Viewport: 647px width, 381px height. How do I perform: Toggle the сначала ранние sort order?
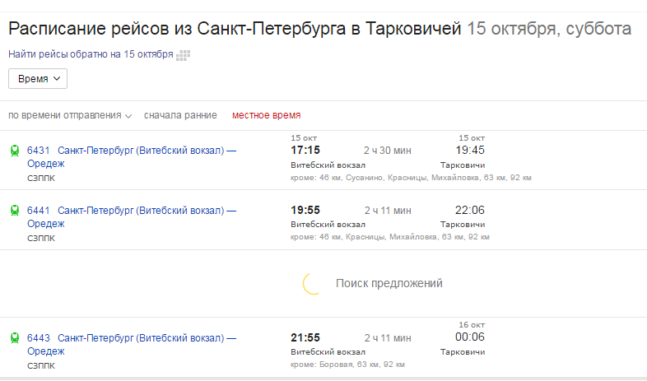pyautogui.click(x=180, y=115)
